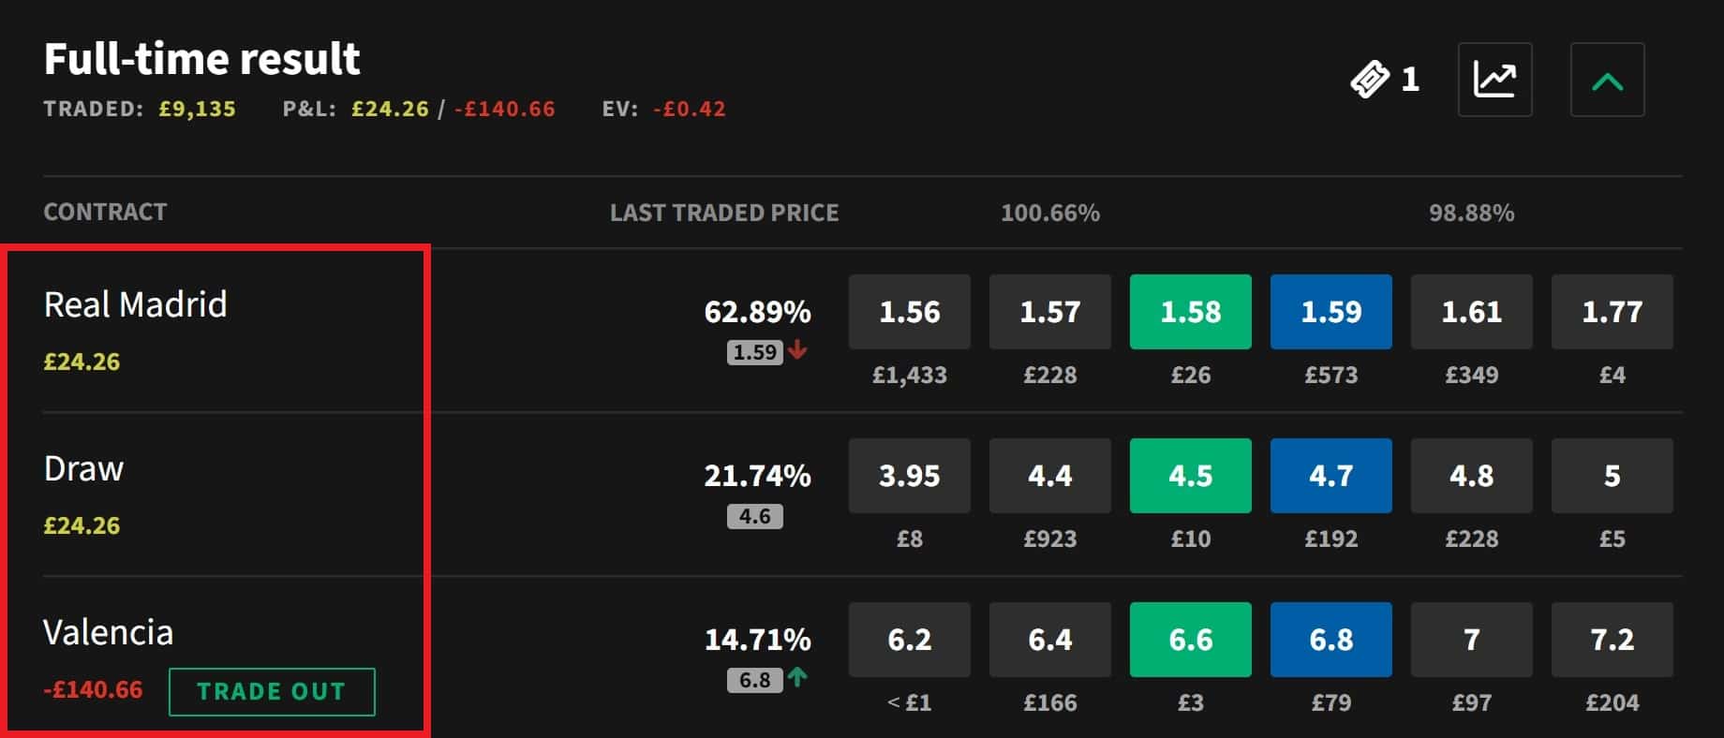Back Real Madrid at 1.58
Screen dimensions: 1724x738
[x=1190, y=312]
